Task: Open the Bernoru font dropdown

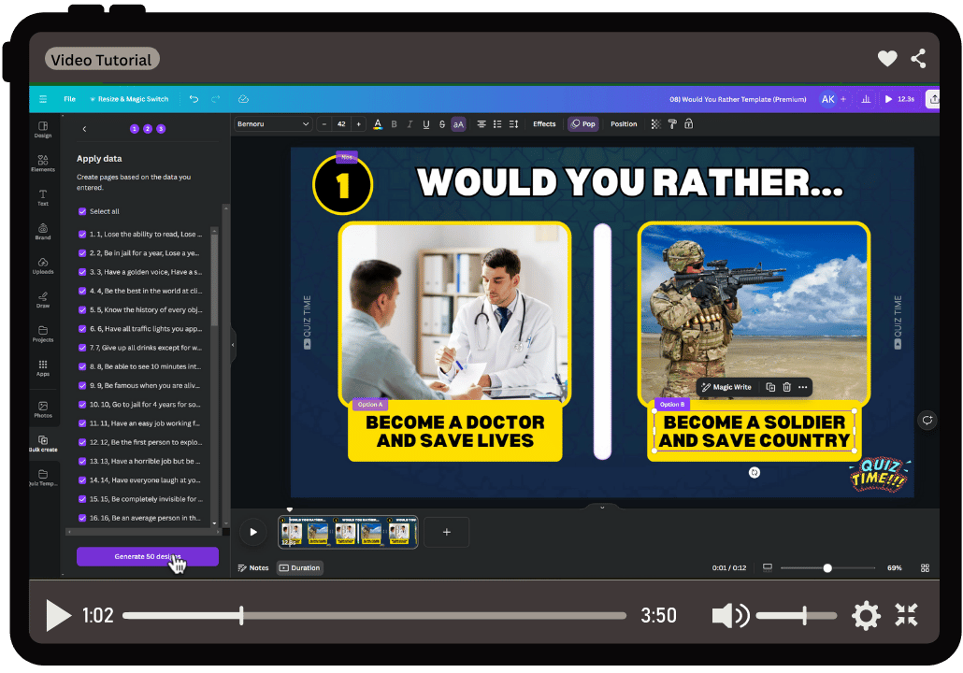Action: pos(273,124)
